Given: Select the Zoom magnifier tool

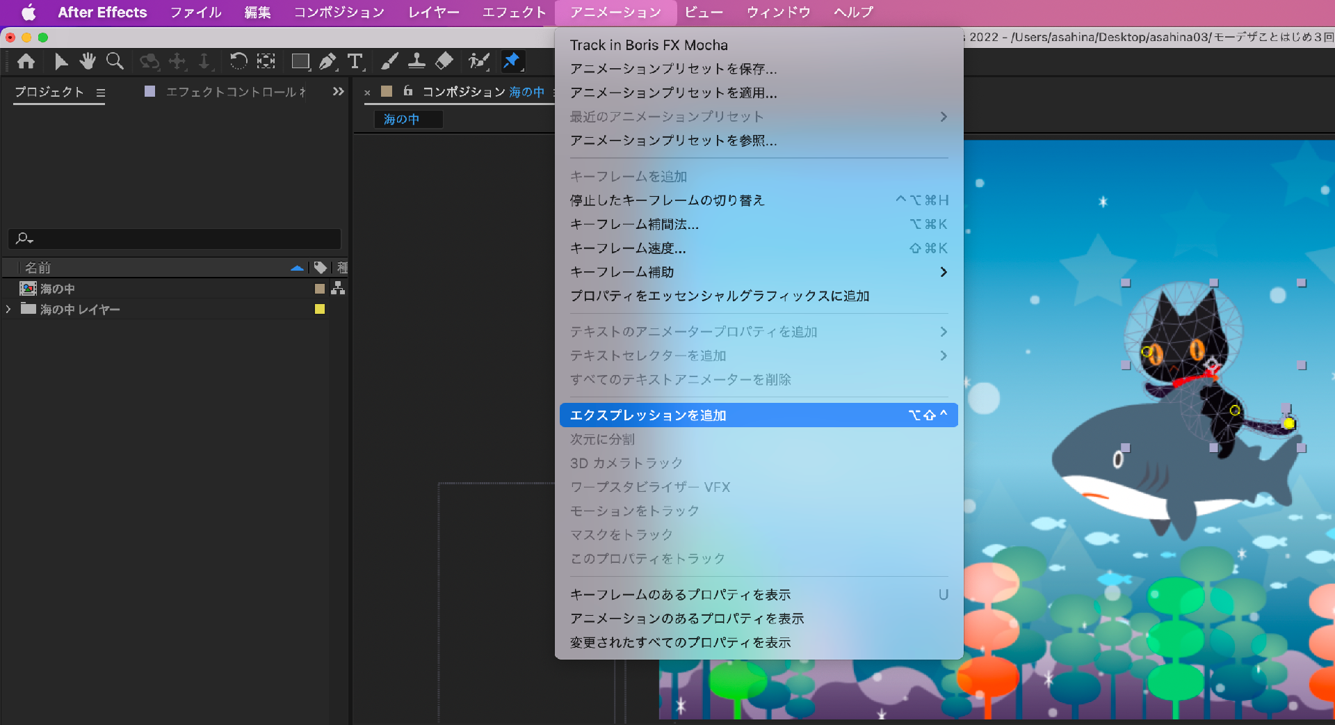Looking at the screenshot, I should (x=115, y=62).
